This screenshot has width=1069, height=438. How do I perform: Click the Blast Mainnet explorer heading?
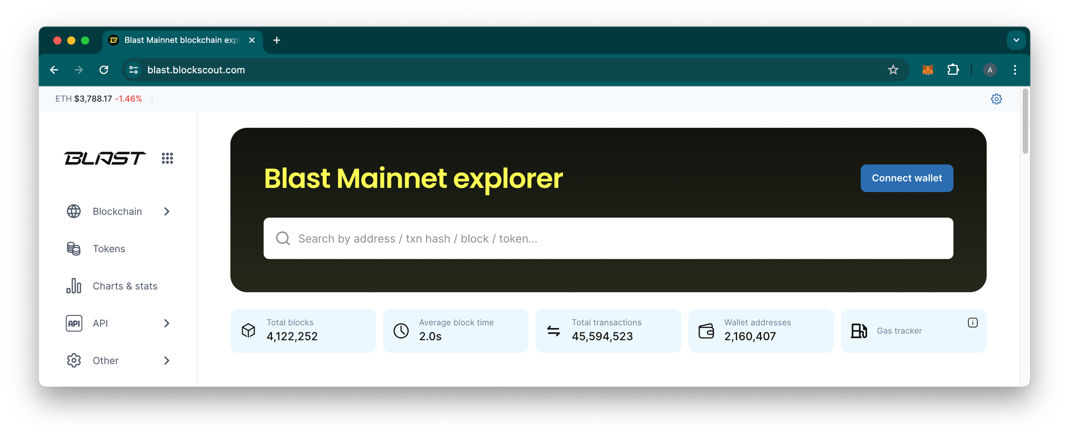pos(413,178)
